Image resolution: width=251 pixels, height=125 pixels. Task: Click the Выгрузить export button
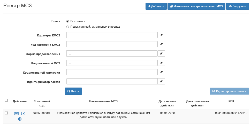click(x=238, y=6)
